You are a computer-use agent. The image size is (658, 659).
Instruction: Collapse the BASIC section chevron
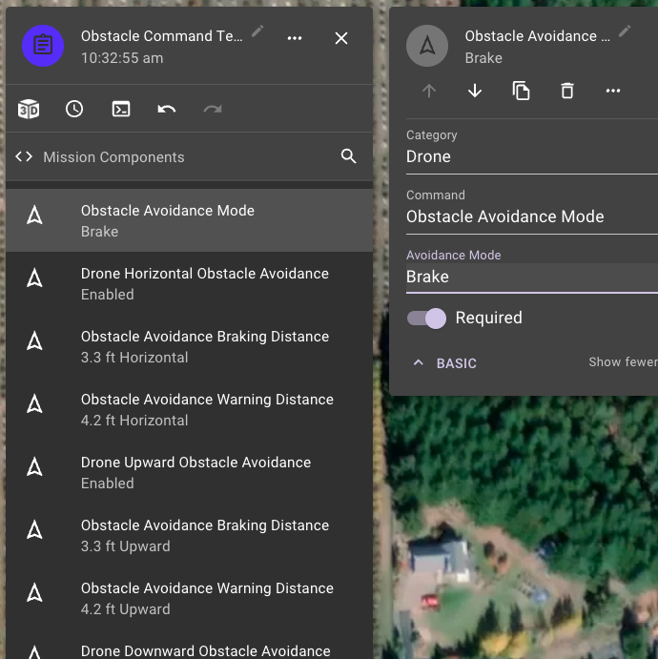click(x=418, y=362)
